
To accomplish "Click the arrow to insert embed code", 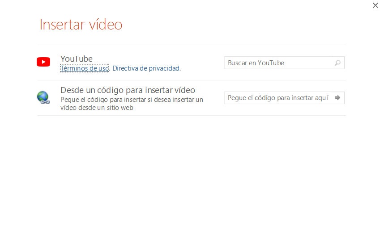I will (x=338, y=98).
